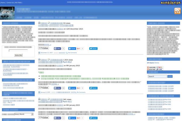Click Facebook Like on the Part-011 post
Screen dimensions: 182x121
click(x=57, y=118)
